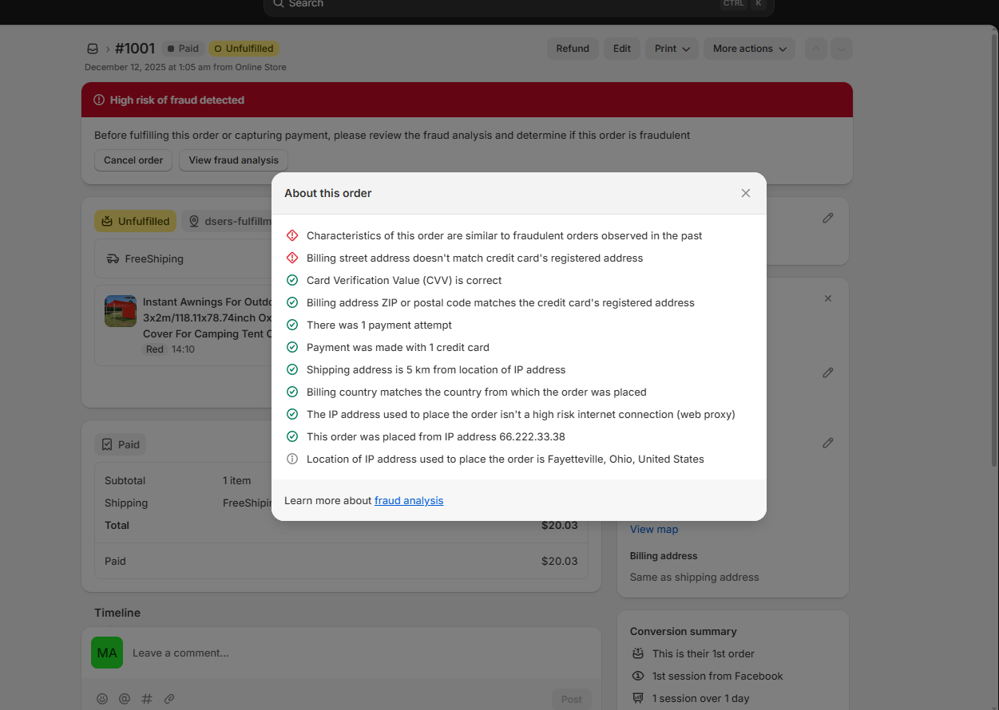Click the top pencil edit icon in sidebar

[827, 218]
